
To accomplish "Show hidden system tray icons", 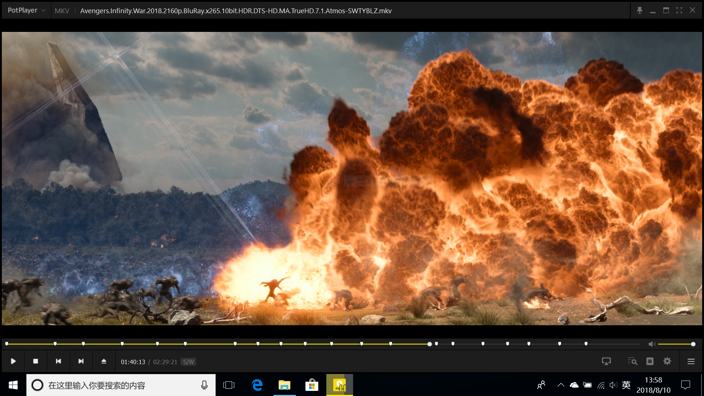I will click(x=561, y=385).
